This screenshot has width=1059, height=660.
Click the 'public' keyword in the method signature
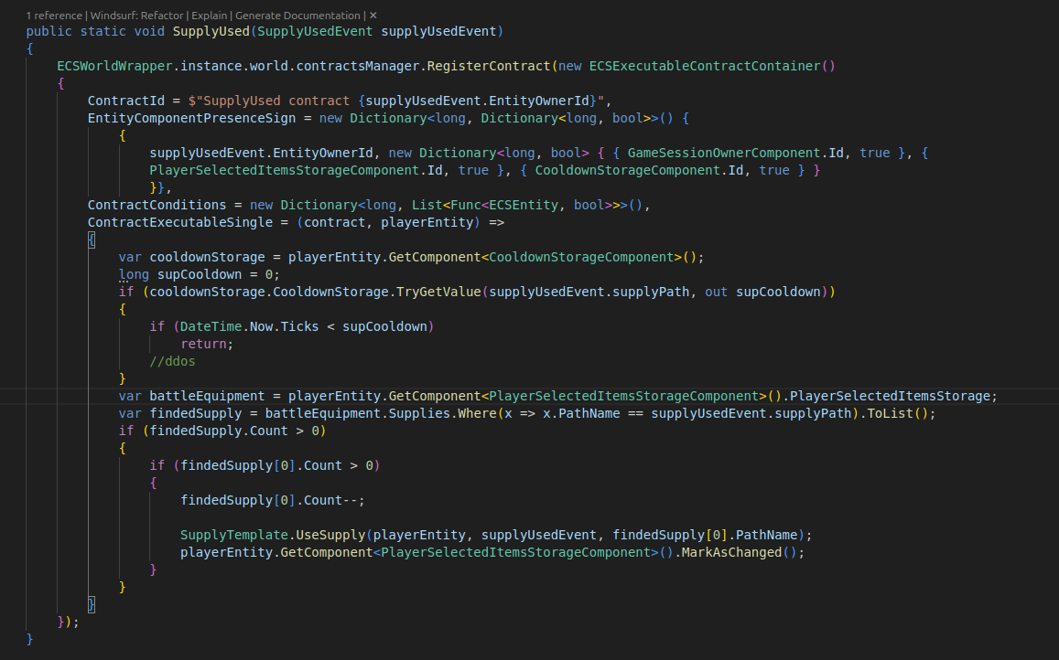point(49,31)
